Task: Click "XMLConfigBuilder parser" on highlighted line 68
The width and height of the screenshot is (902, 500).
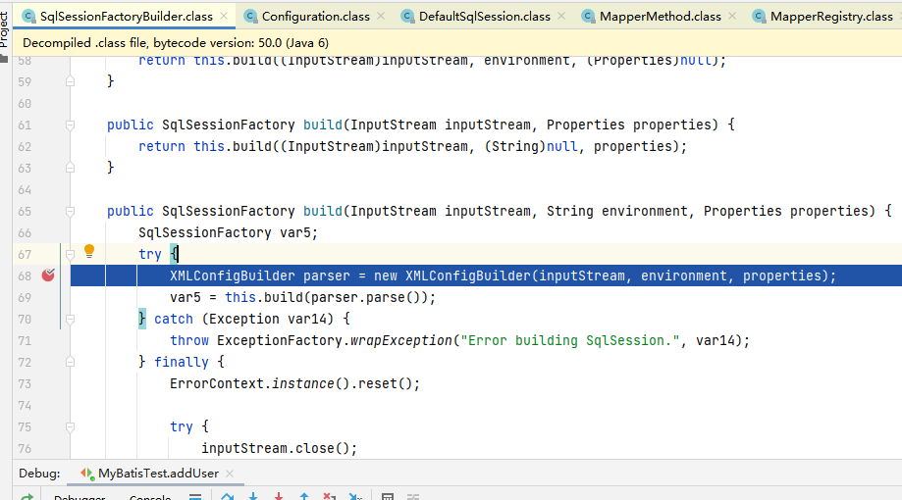Action: (259, 275)
